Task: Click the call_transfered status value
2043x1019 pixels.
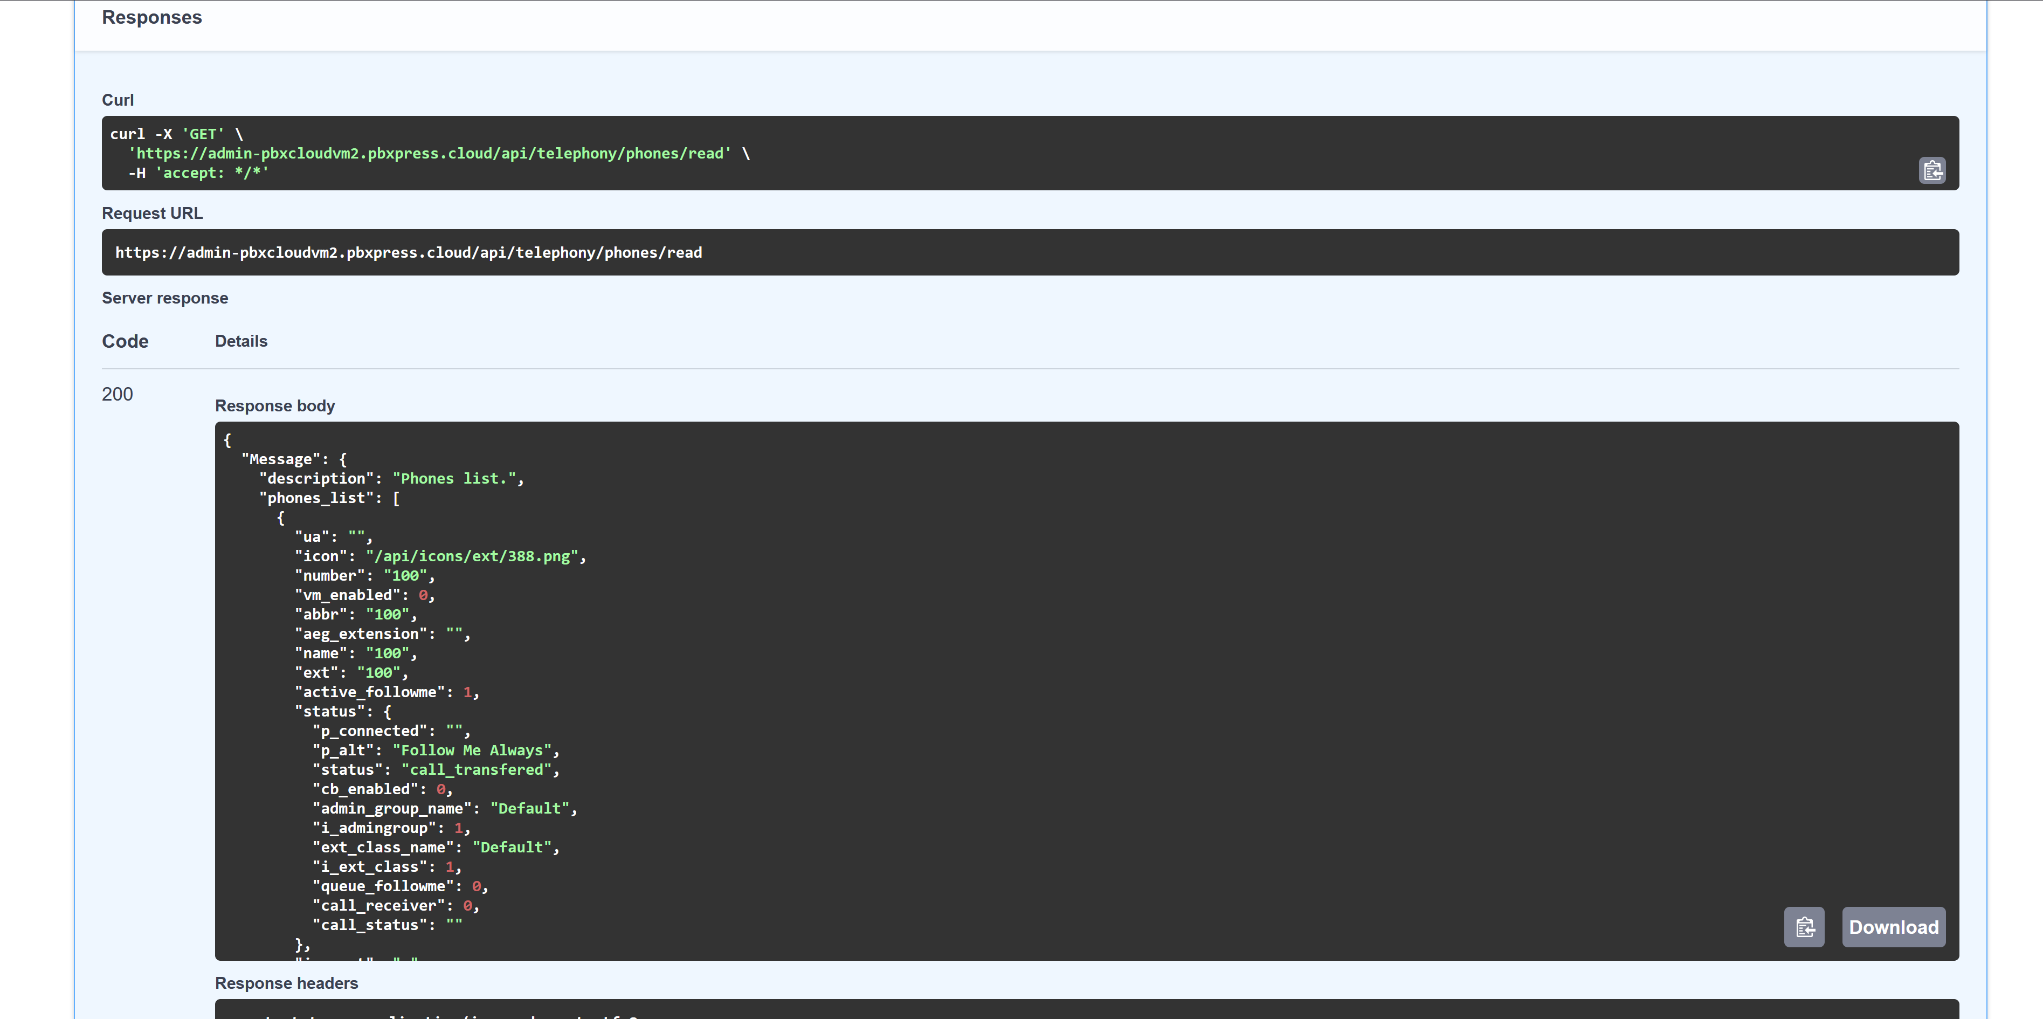Action: coord(477,769)
